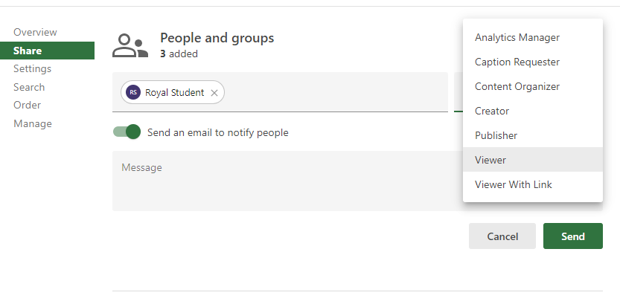
Task: Go to Settings in sidebar
Action: [32, 68]
